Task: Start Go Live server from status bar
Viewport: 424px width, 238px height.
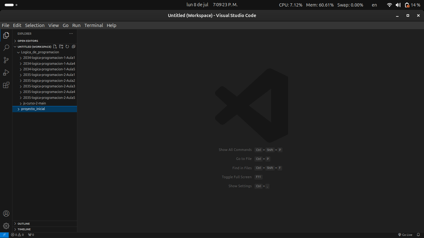Action: [x=405, y=235]
